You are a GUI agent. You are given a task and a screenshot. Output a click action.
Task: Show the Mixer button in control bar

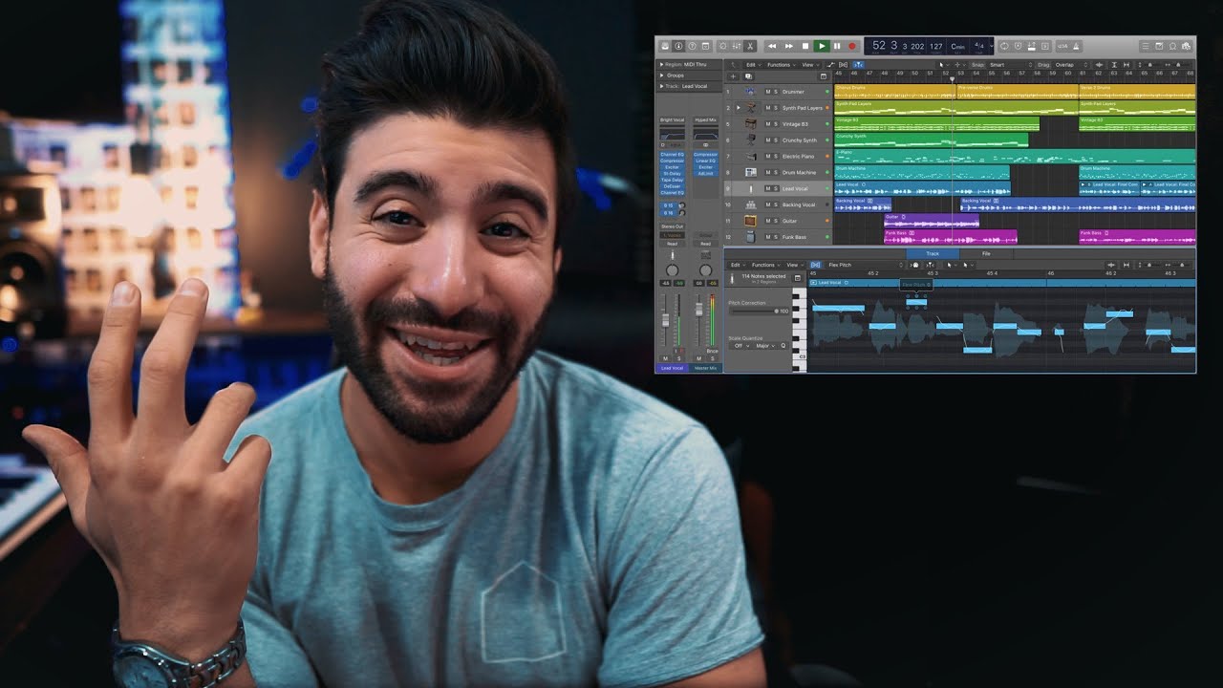(737, 46)
